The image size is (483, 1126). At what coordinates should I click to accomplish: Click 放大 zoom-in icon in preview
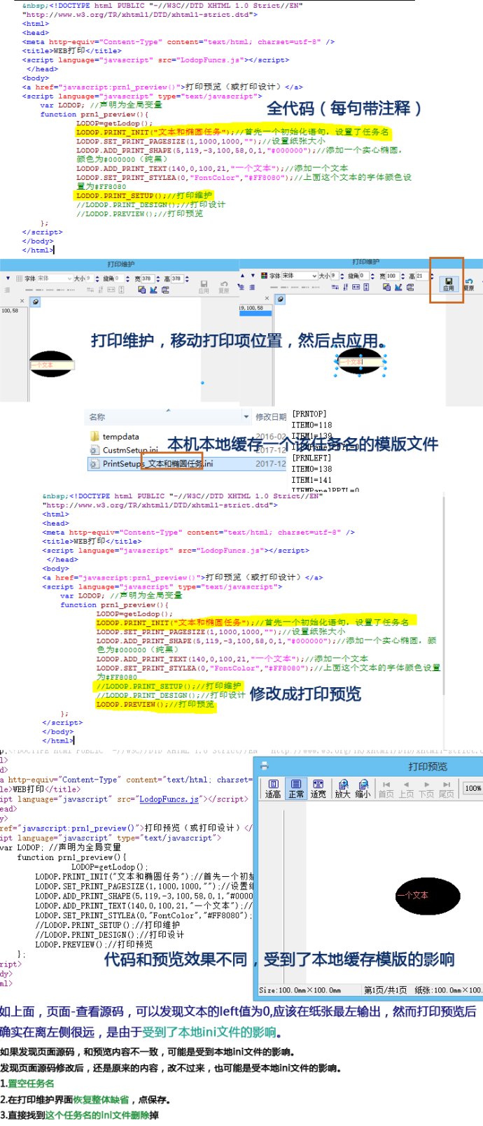click(342, 788)
